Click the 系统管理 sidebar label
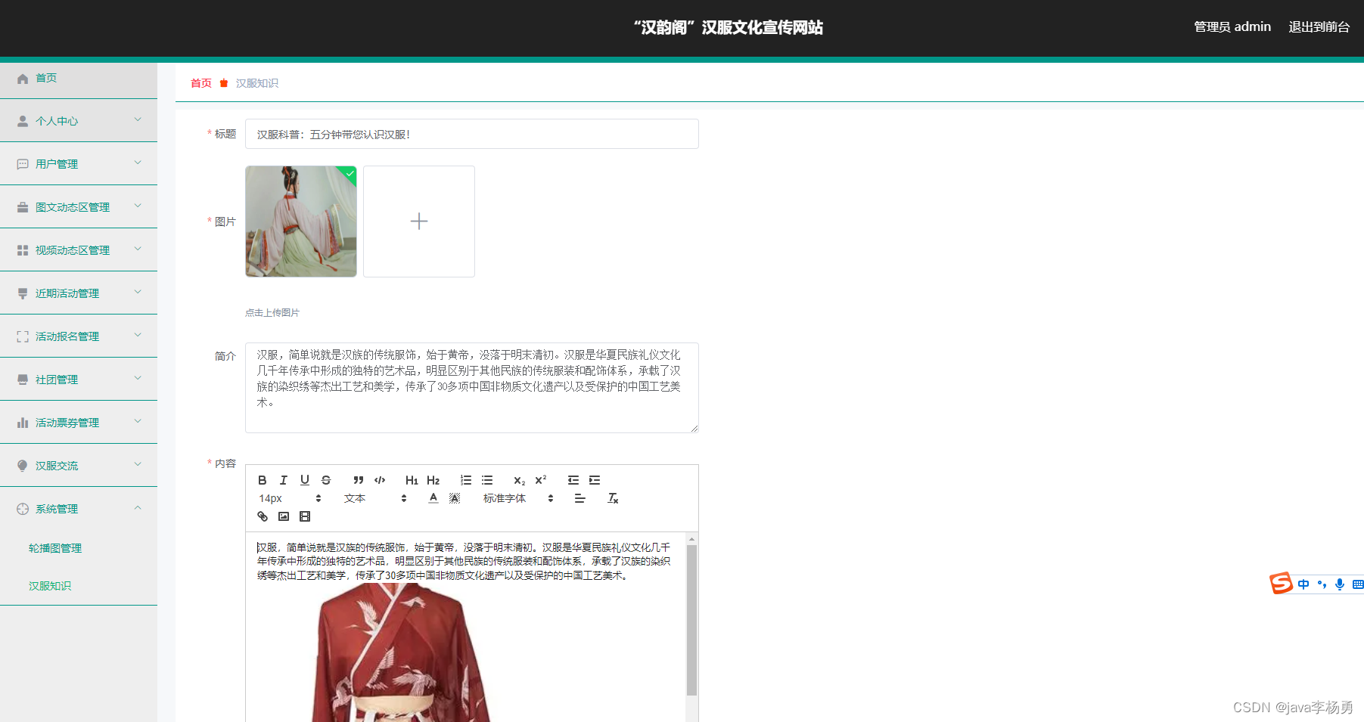The height and width of the screenshot is (722, 1364). click(57, 509)
